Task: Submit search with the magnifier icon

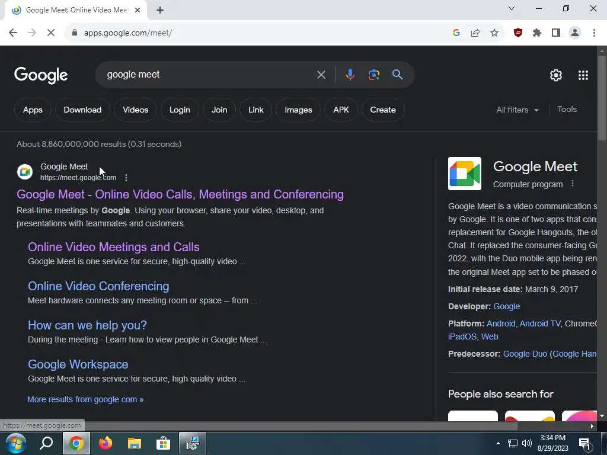Action: 398,74
